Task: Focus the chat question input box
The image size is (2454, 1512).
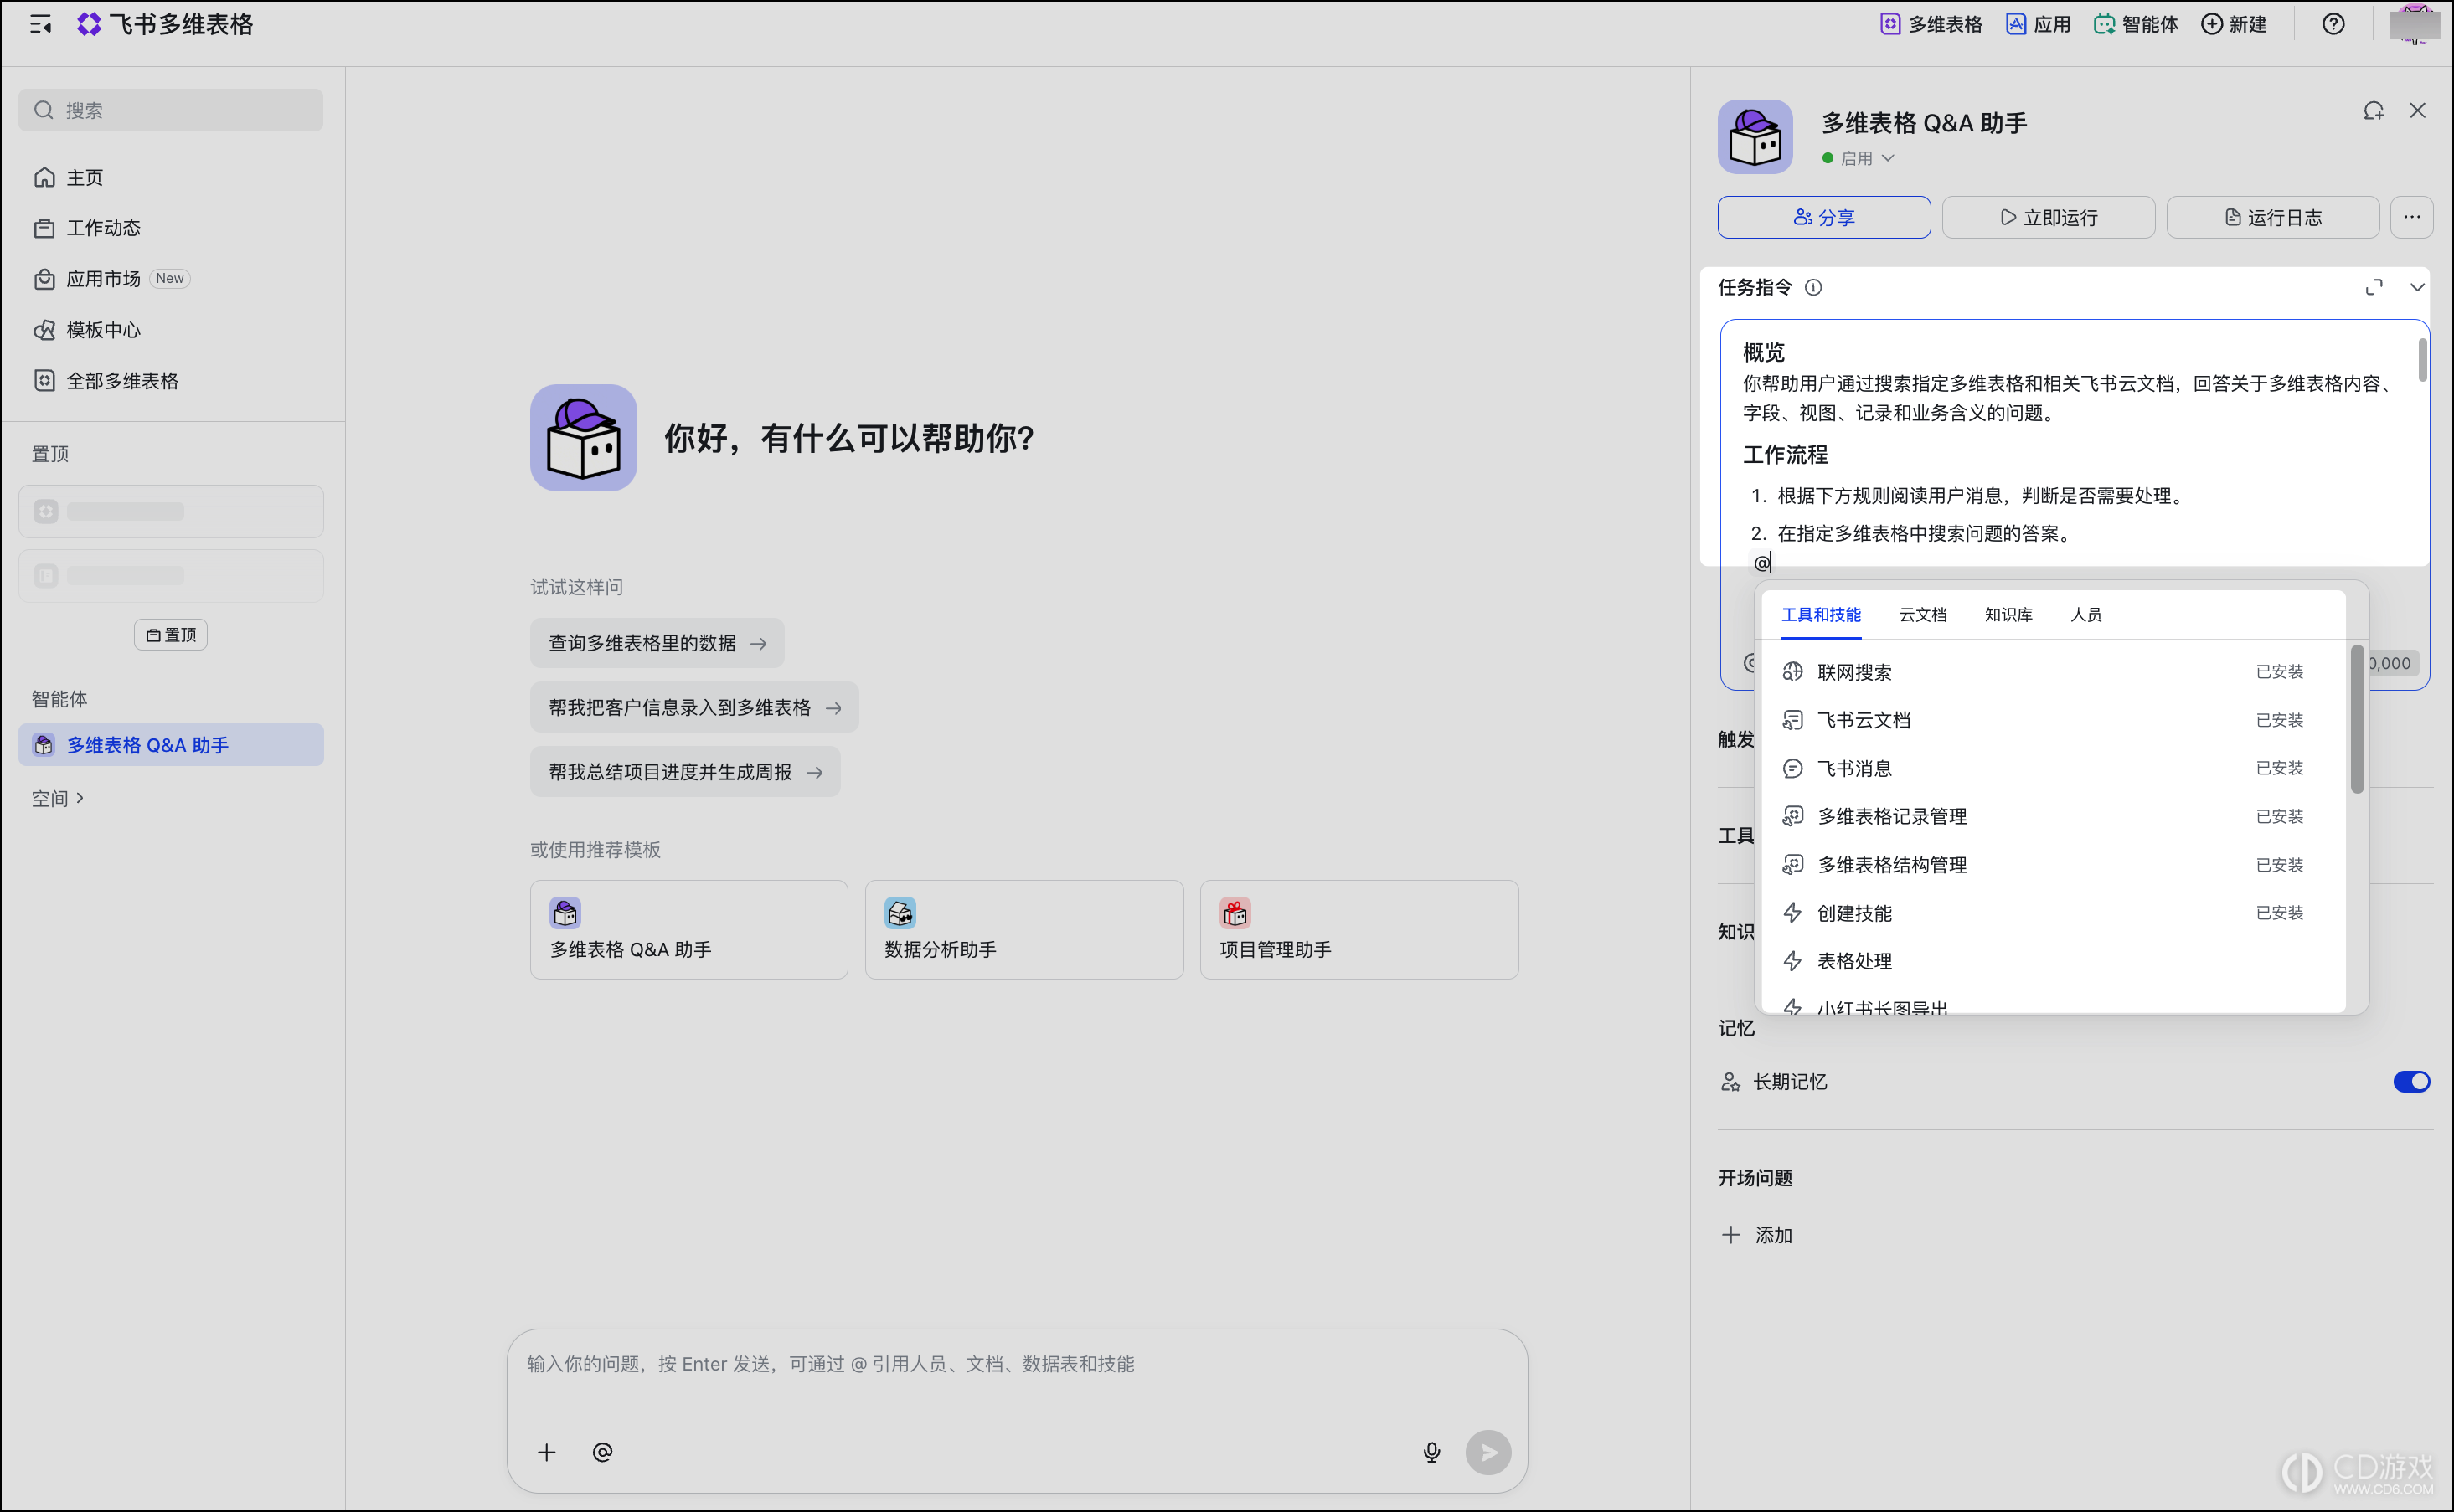Action: point(1017,1364)
